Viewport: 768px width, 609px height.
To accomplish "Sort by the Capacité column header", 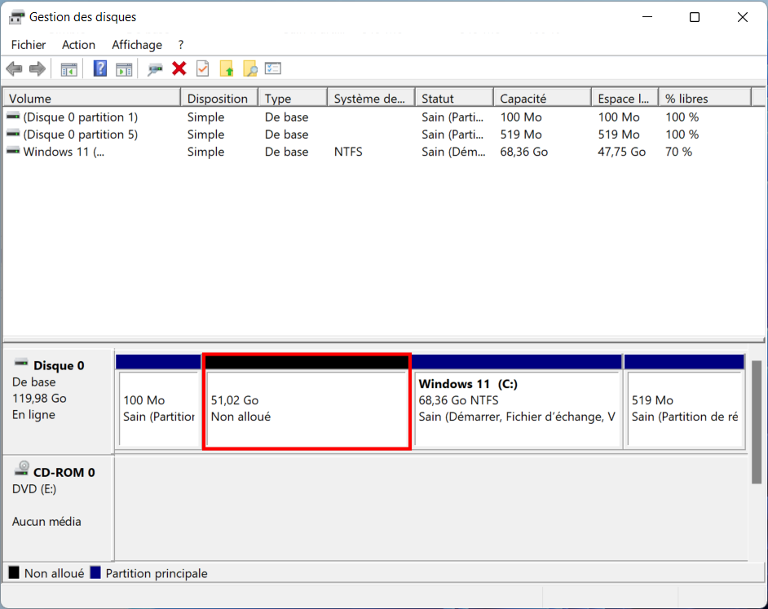I will coord(542,99).
